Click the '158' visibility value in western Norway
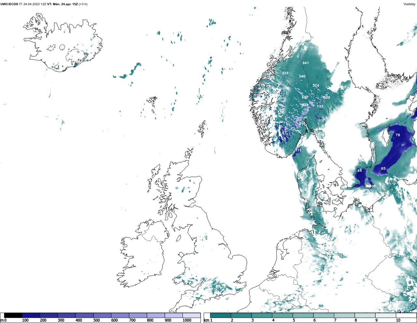This screenshot has width=417, height=323. click(x=280, y=112)
